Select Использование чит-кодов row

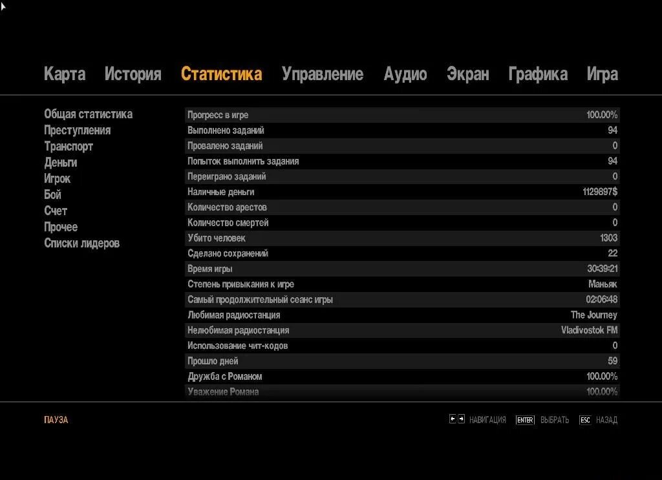pyautogui.click(x=402, y=346)
